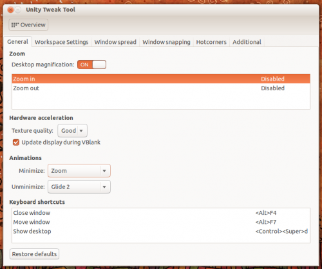Click Disabled value for Zoom in
Viewport: 322px width, 269px height.
[x=272, y=79]
